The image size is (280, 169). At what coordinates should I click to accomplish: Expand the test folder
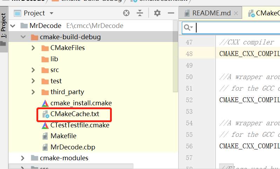[x=33, y=81]
